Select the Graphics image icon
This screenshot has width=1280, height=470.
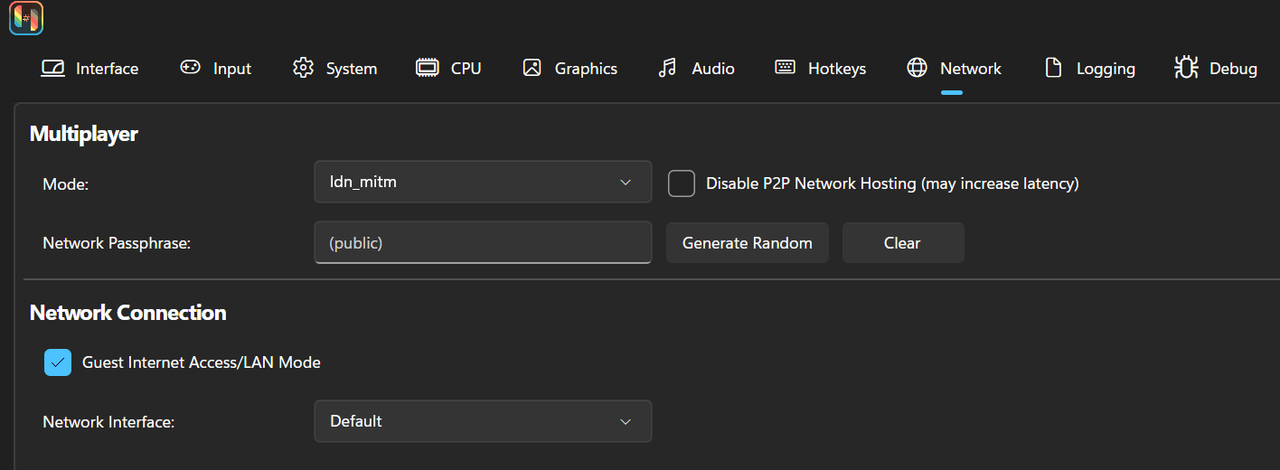coord(532,68)
